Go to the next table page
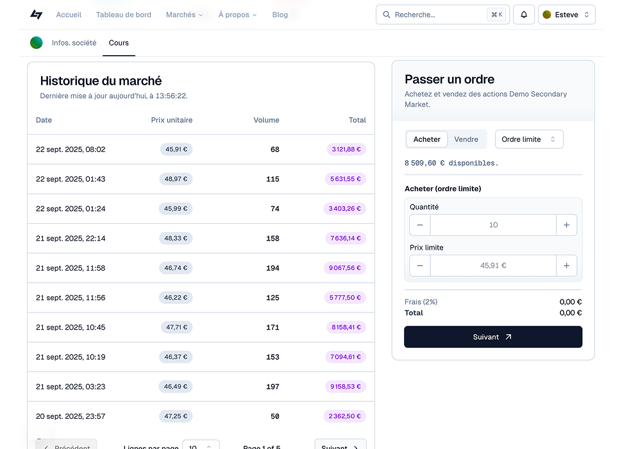 click(340, 445)
